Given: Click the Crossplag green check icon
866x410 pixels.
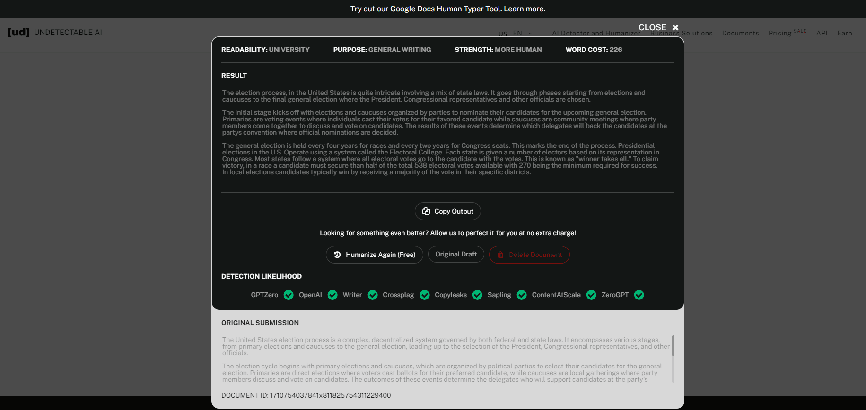Looking at the screenshot, I should pos(425,295).
